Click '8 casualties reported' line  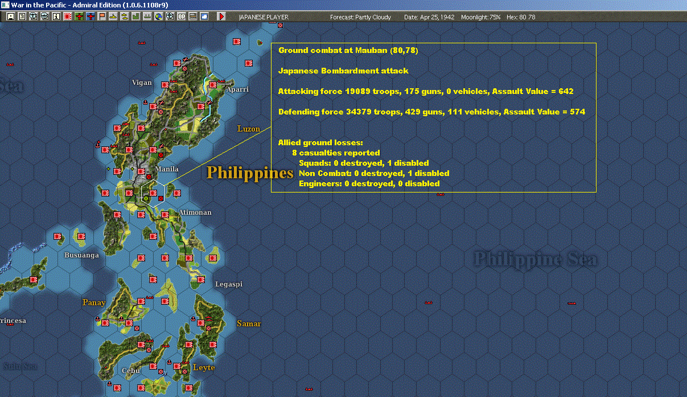pos(336,153)
